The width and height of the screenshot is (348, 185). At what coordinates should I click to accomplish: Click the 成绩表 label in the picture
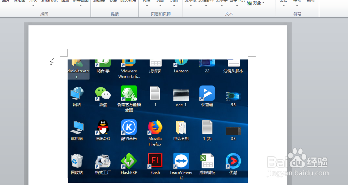155,71
